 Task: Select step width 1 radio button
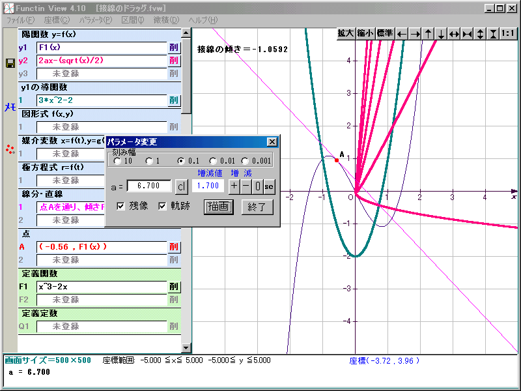click(x=149, y=161)
